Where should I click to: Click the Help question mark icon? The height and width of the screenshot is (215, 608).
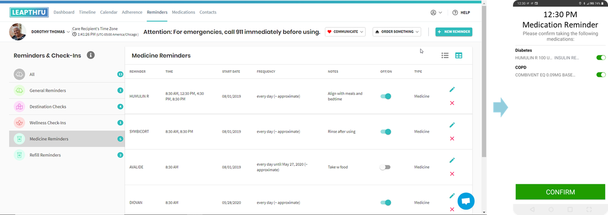click(x=455, y=12)
